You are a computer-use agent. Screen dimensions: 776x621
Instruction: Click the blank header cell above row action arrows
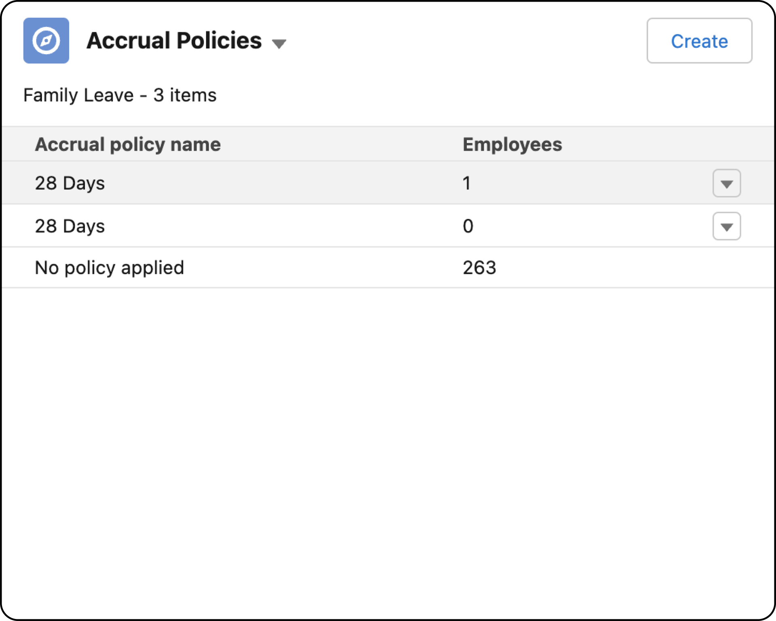tap(726, 144)
